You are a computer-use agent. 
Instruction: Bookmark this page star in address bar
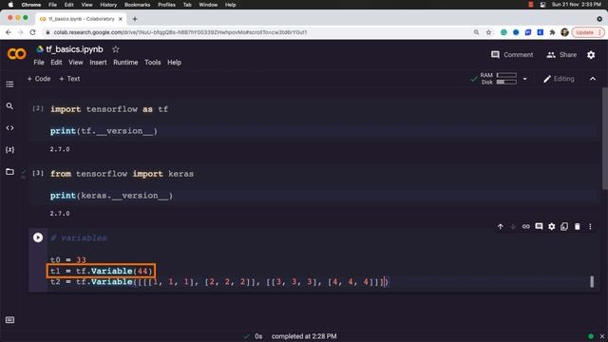pos(488,32)
